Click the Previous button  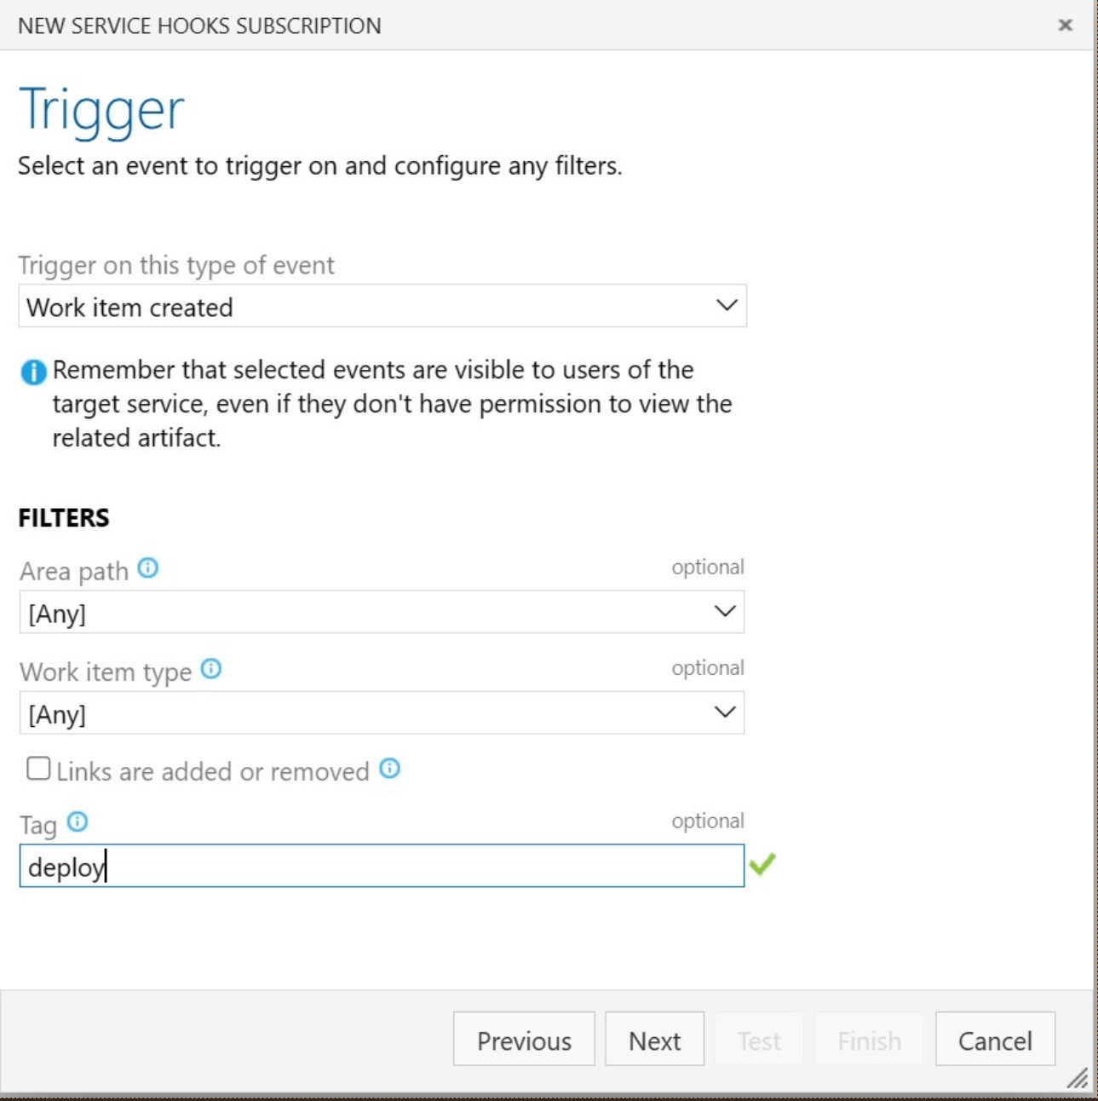pyautogui.click(x=524, y=1039)
